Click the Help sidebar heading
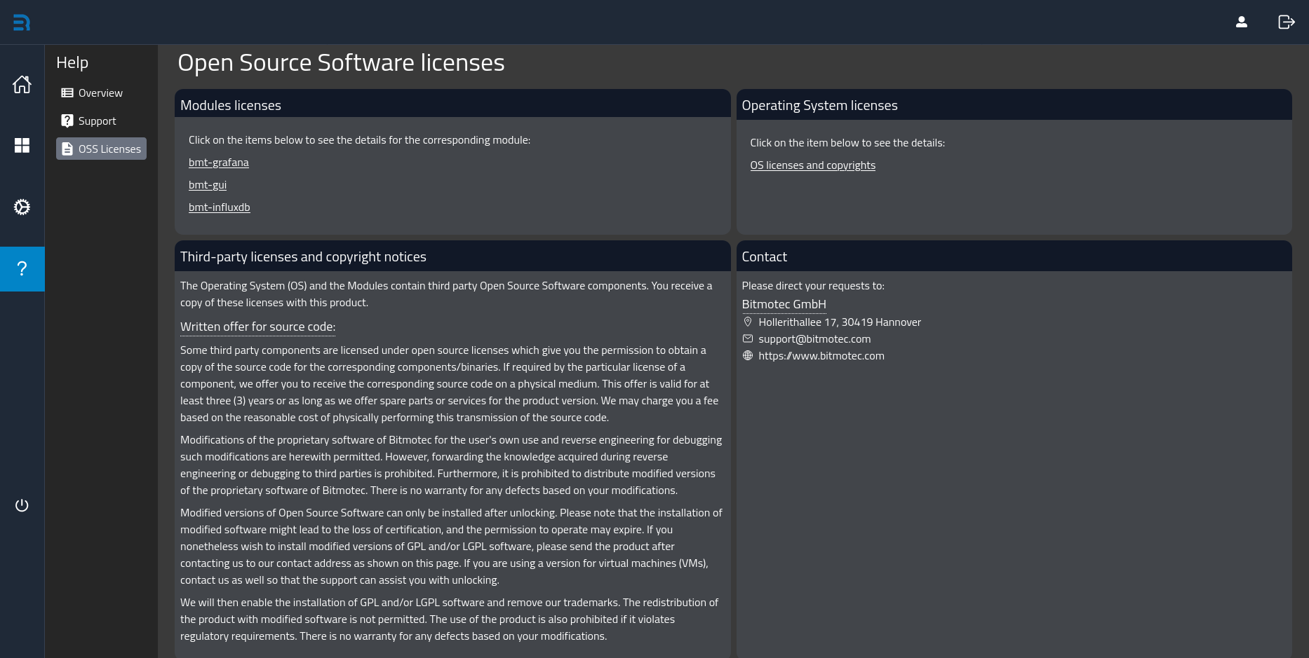Screen dimensions: 1309x658 [72, 62]
